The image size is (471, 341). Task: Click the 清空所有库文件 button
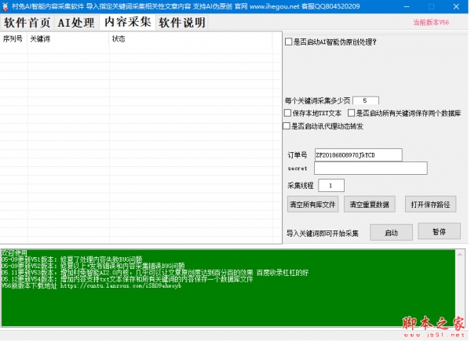coord(312,205)
